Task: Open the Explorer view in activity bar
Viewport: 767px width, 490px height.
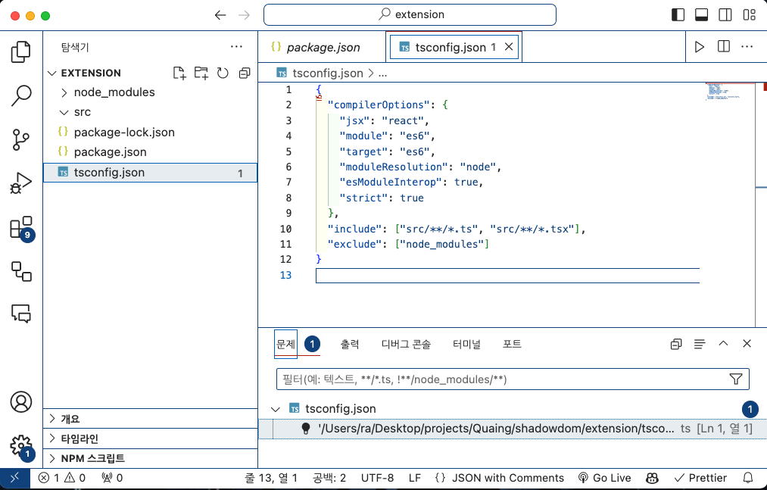Action: click(20, 52)
